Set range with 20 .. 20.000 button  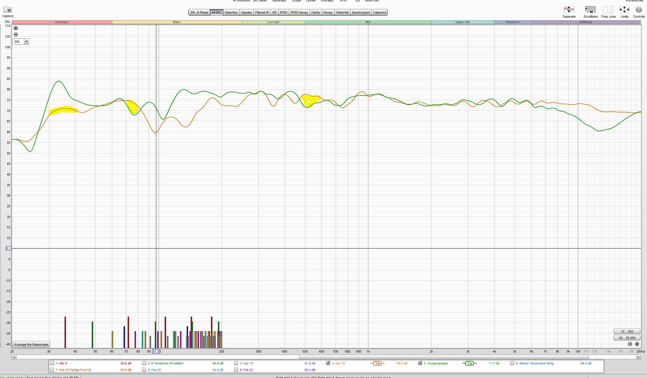click(627, 338)
